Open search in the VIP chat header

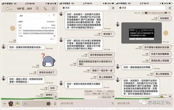(38, 9)
